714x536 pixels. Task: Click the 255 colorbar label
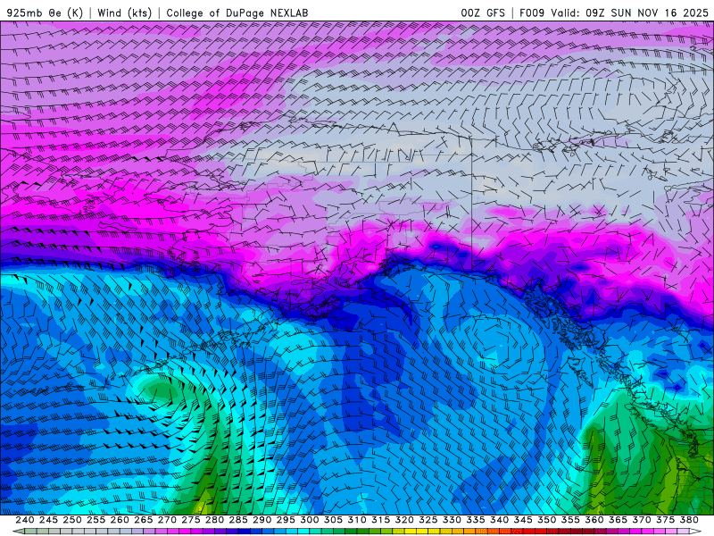(x=95, y=520)
